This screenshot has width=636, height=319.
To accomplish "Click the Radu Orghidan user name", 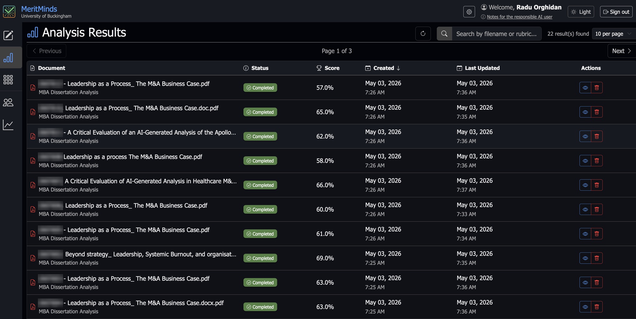I will coord(539,7).
